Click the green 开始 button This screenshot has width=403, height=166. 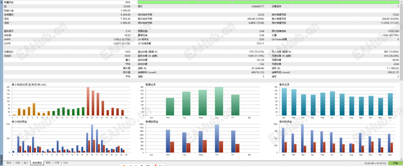tap(395, 163)
